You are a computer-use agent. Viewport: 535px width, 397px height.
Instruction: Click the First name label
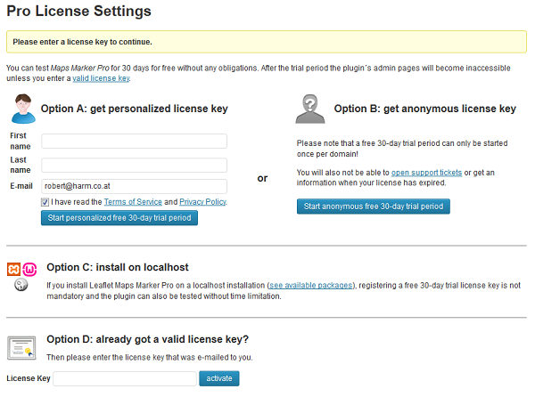point(21,141)
